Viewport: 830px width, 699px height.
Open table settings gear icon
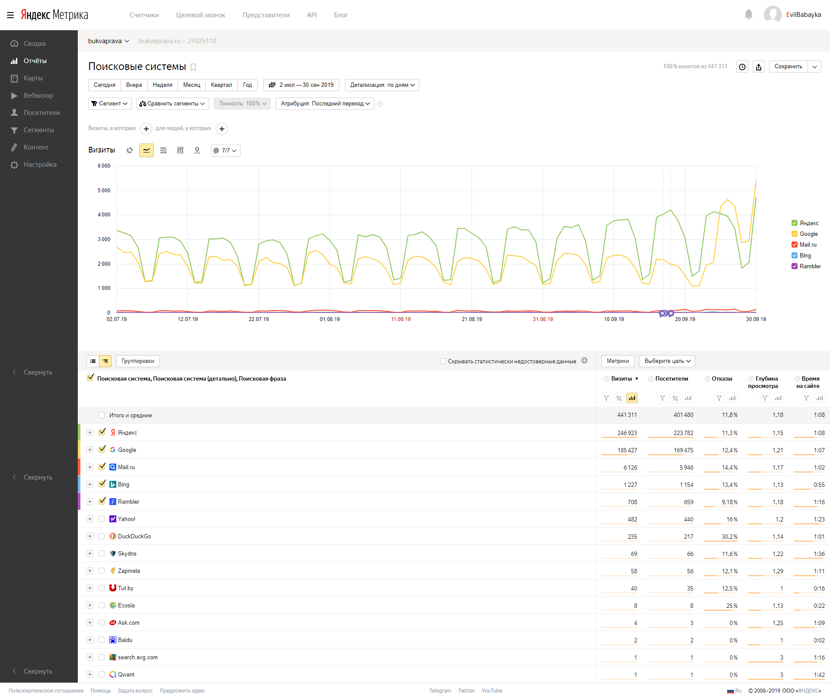tap(584, 361)
